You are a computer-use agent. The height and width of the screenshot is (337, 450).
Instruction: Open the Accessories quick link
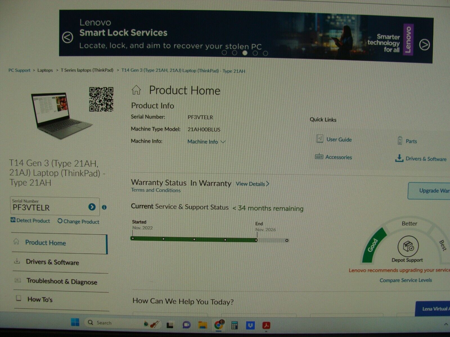(x=339, y=157)
